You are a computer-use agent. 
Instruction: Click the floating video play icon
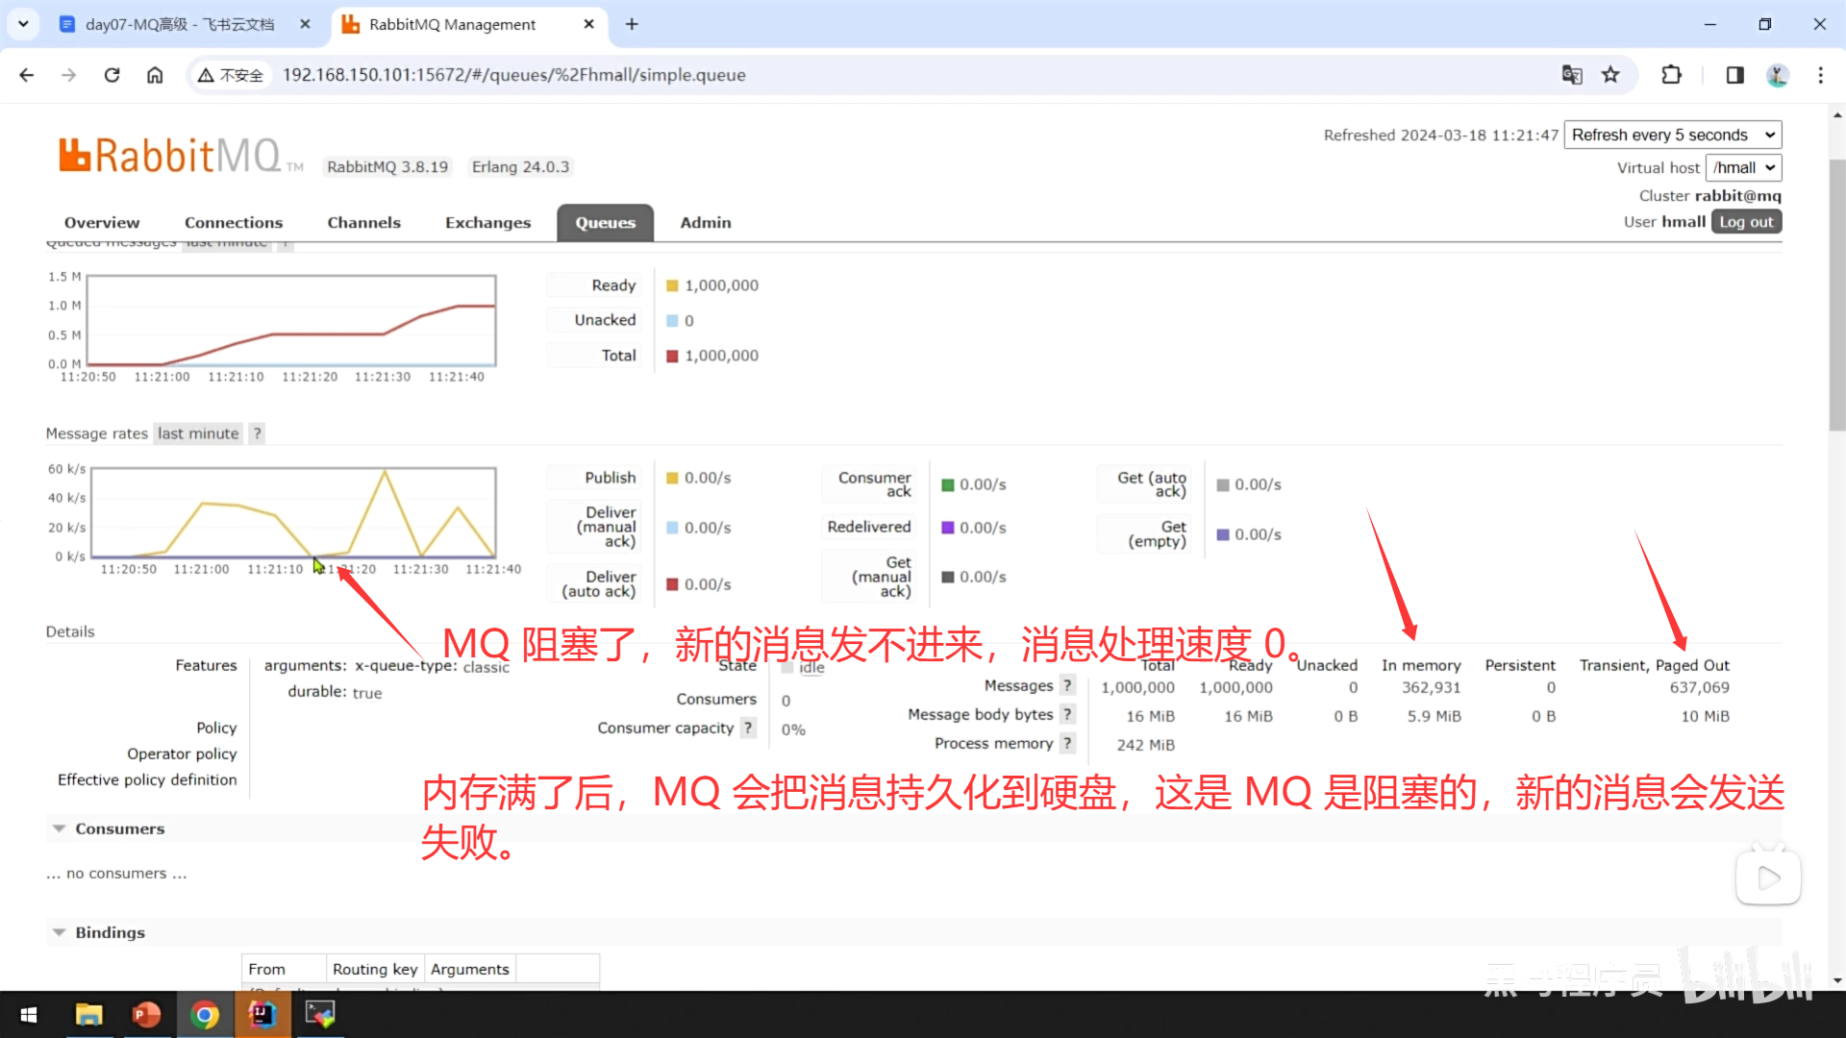(1767, 877)
